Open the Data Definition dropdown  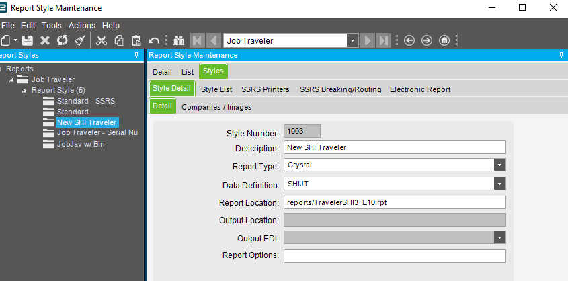coord(499,184)
